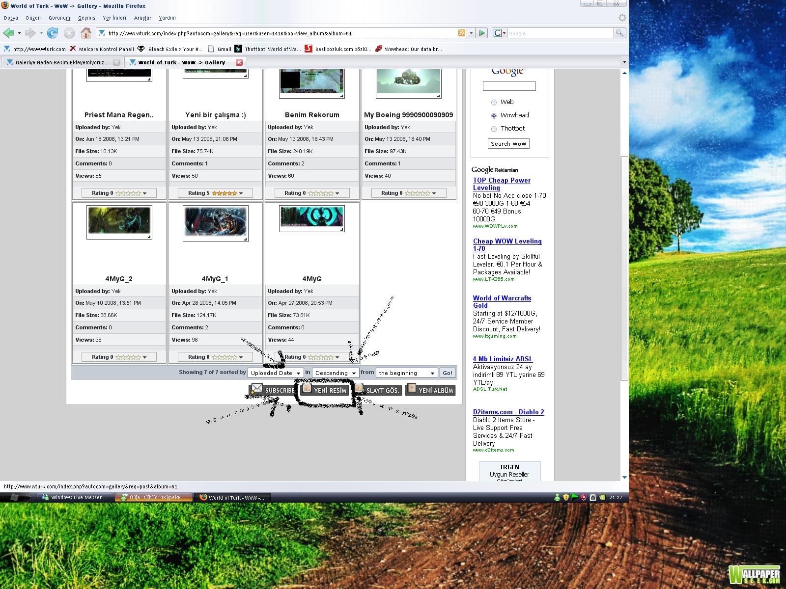The height and width of the screenshot is (589, 786).
Task: Open the Bleach Exile bookmark
Action: (x=170, y=49)
